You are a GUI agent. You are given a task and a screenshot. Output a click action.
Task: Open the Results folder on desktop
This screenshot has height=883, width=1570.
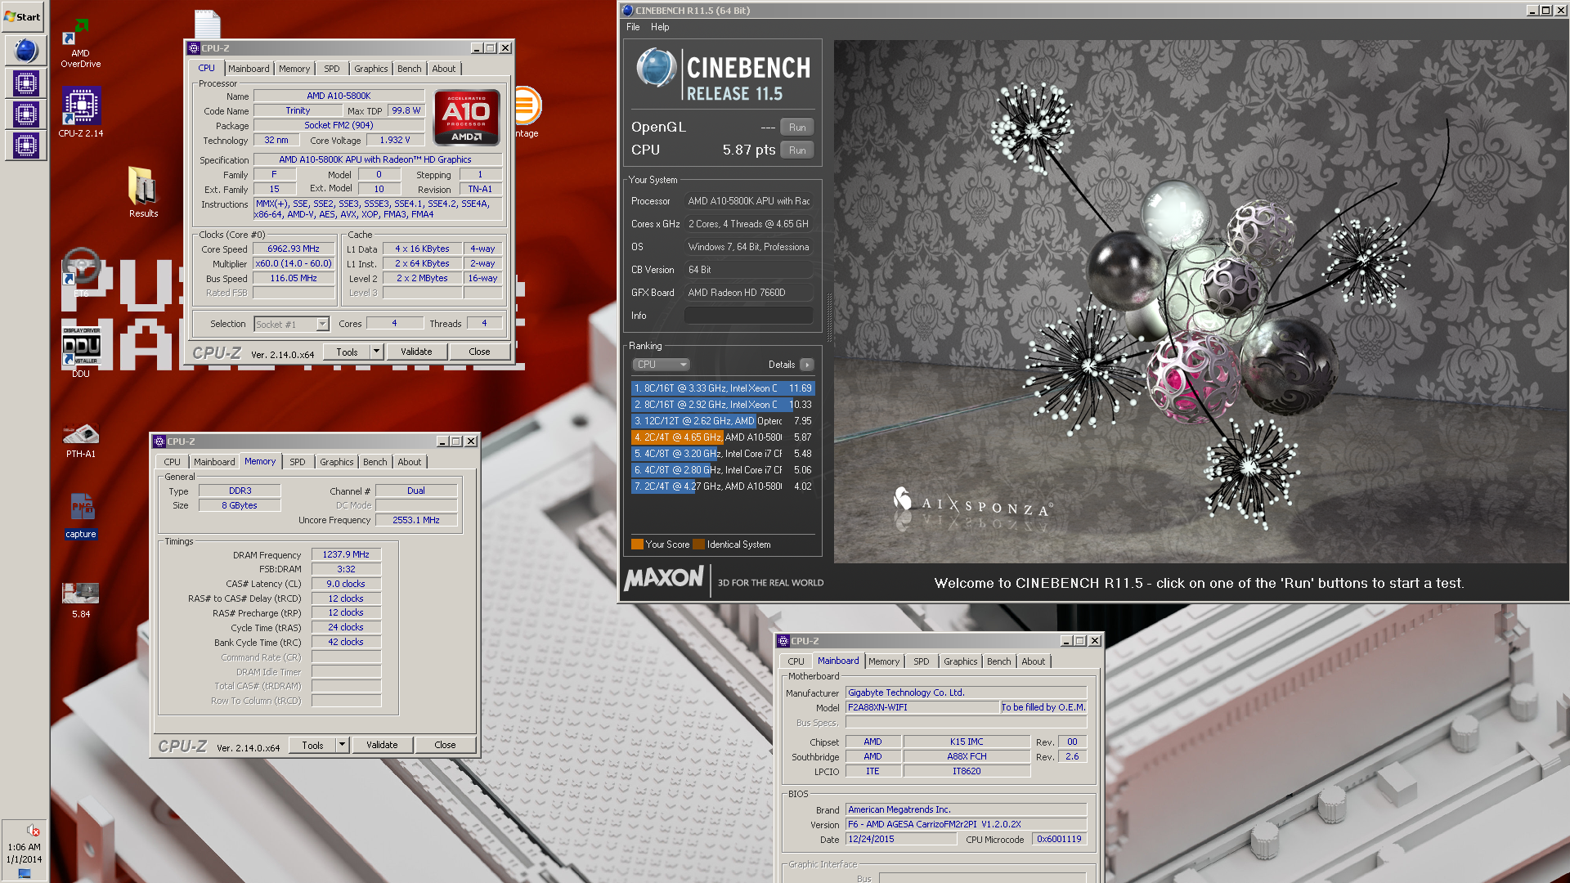(143, 192)
